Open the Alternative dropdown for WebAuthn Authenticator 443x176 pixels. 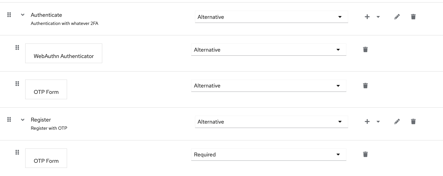tap(268, 50)
